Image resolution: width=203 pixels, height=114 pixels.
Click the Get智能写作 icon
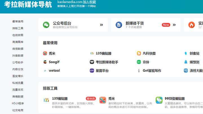(x=139, y=71)
